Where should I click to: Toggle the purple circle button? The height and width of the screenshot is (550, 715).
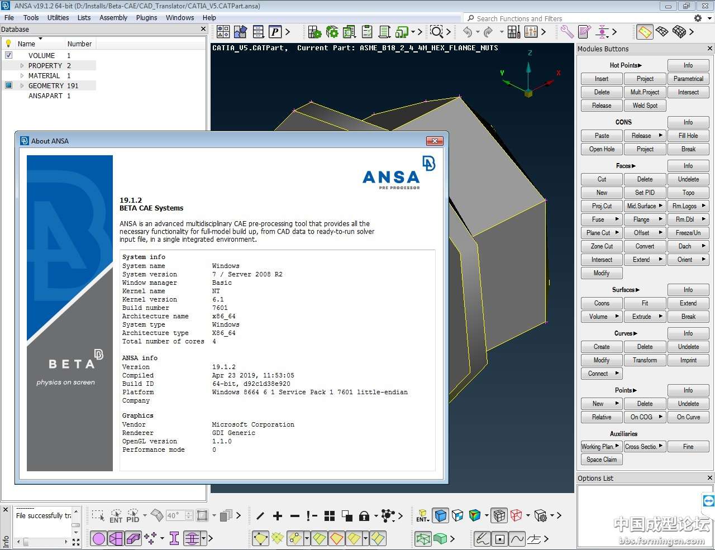point(99,538)
